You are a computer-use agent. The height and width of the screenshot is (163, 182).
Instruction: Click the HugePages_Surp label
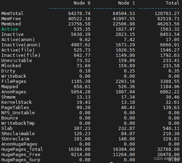[x=21, y=160]
